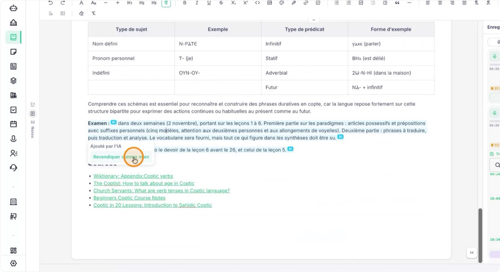
Task: Open the text color palette
Action: (x=281, y=3)
